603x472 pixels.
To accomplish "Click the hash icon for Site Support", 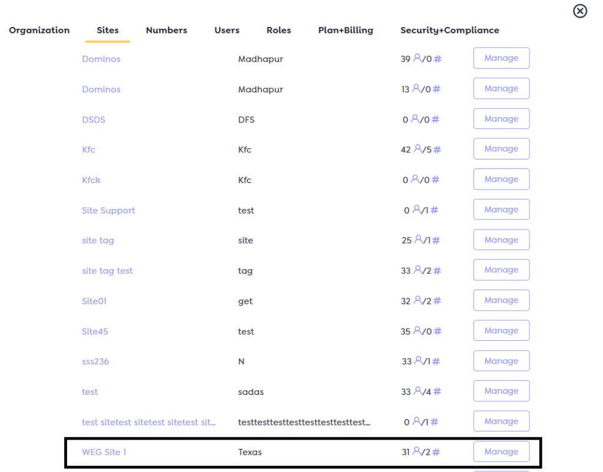I will point(435,210).
